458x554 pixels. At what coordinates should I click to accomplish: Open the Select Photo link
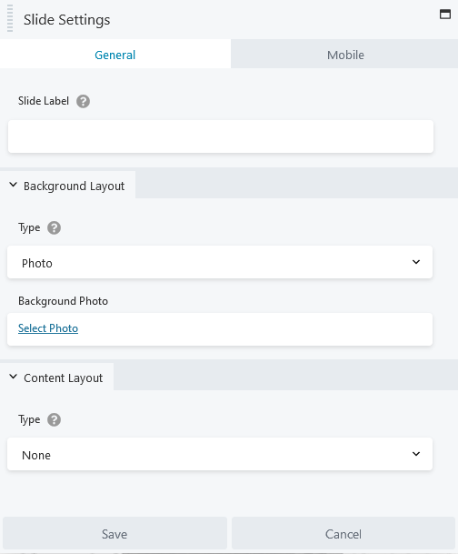pyautogui.click(x=48, y=328)
